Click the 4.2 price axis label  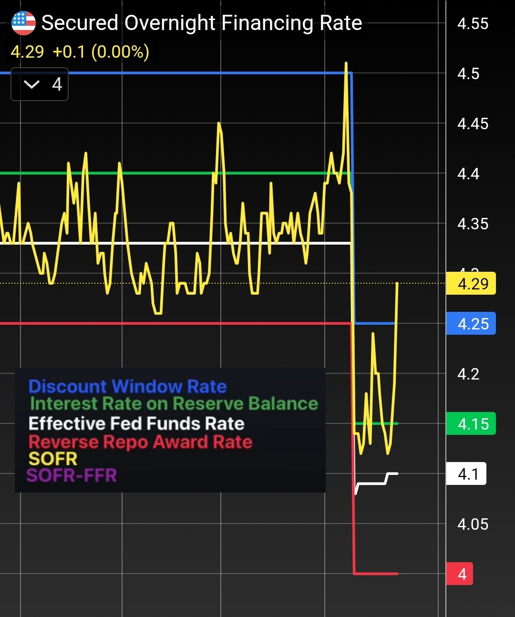(468, 374)
